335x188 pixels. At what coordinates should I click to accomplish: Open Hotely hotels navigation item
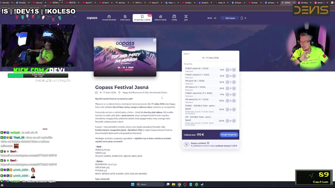pos(174,18)
